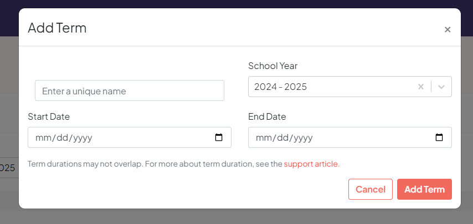473x224 pixels.
Task: Open the School Year 2024 - 2025 combo box
Action: 350,87
